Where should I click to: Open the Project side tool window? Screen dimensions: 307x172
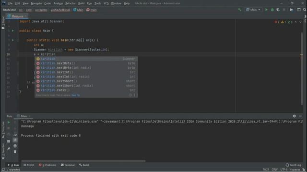3,22
